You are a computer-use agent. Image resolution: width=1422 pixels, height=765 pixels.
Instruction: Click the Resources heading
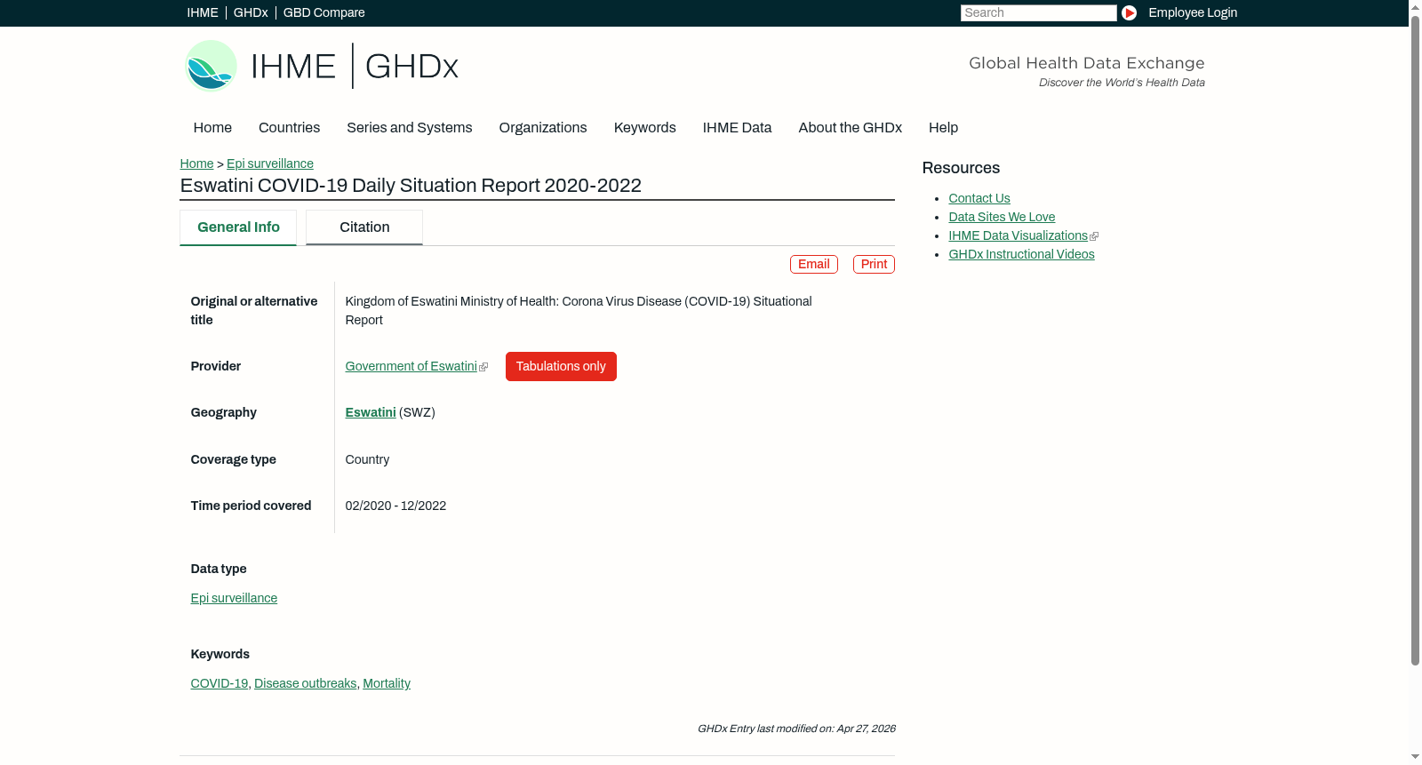click(x=961, y=168)
